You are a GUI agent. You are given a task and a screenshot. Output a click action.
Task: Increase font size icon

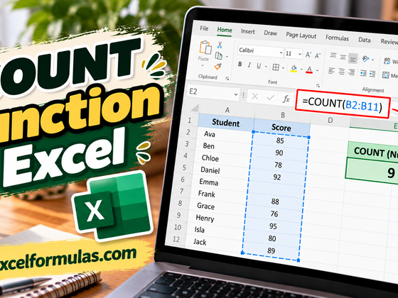coord(308,55)
